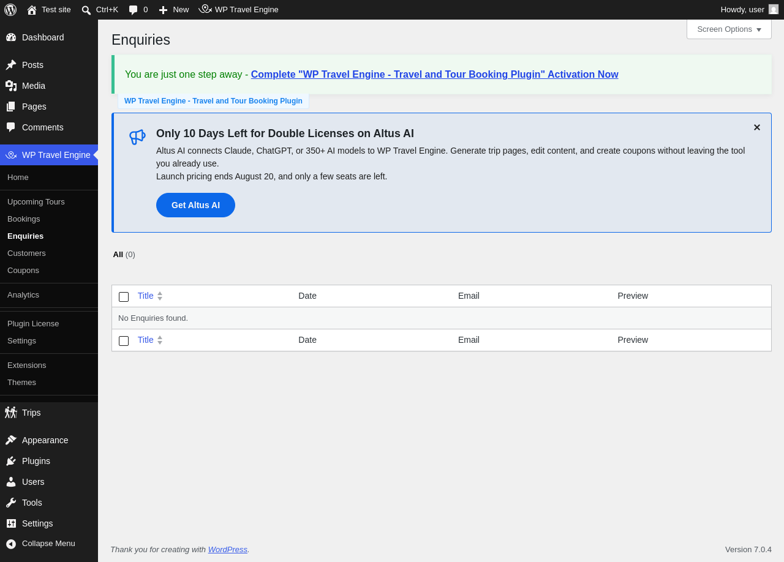
Task: Go to Coupons in the submenu
Action: pyautogui.click(x=23, y=270)
